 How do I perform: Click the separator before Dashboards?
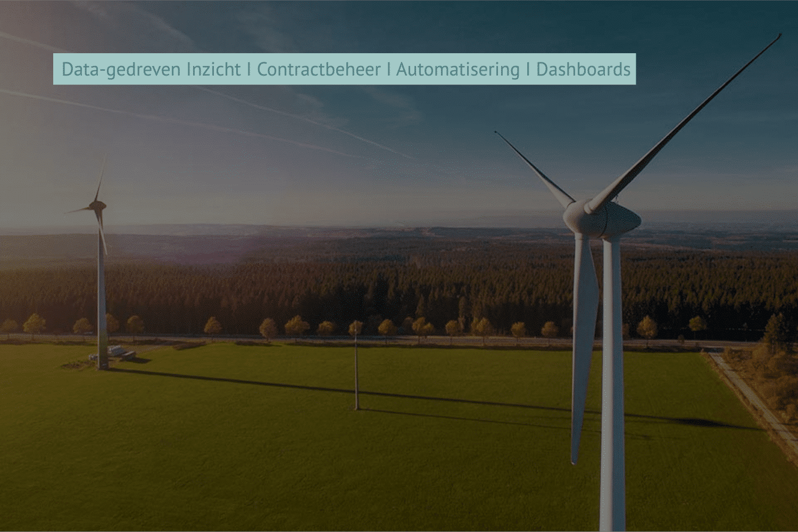[x=528, y=69]
